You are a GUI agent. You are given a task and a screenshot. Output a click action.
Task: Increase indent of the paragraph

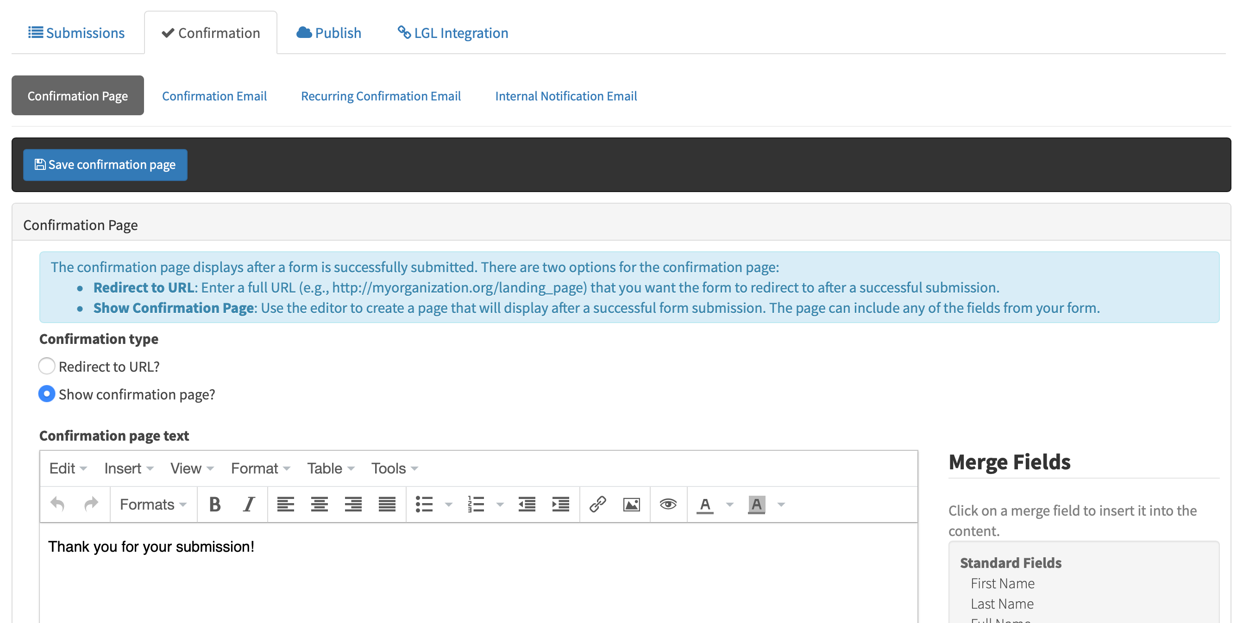click(560, 505)
